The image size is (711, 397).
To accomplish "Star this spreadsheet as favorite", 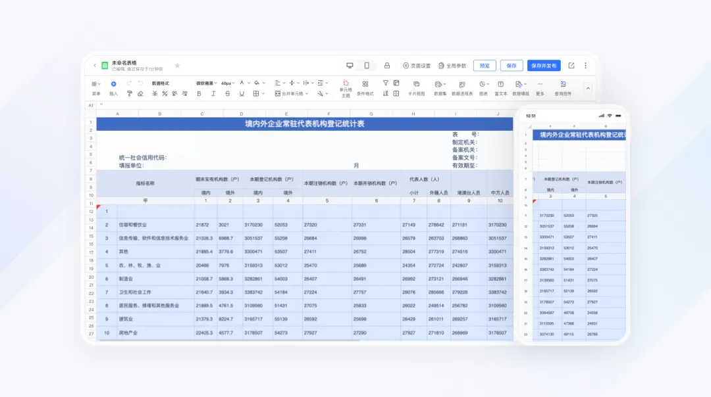I will [x=177, y=66].
